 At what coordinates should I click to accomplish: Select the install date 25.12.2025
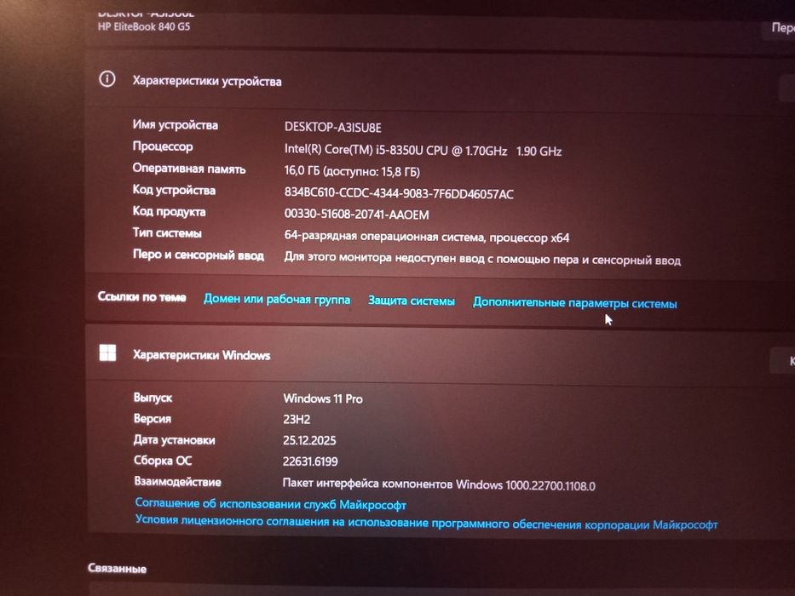coord(309,440)
